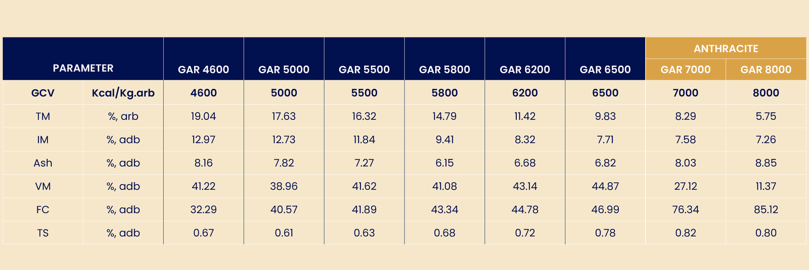This screenshot has width=809, height=270.
Task: Select the 0.82 total sulfur cell
Action: (x=686, y=233)
